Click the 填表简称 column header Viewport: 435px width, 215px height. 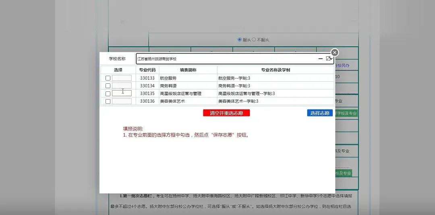[188, 70]
